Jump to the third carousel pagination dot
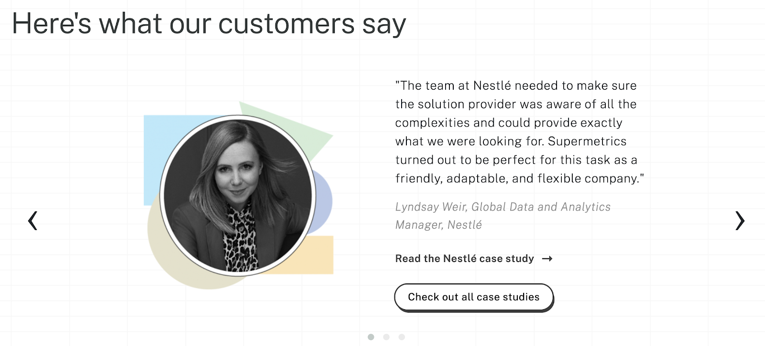This screenshot has height=346, width=765. coord(402,337)
